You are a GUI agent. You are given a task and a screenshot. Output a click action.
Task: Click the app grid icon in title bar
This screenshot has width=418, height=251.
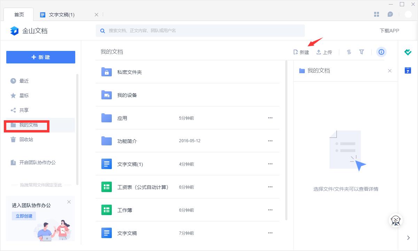tap(377, 14)
